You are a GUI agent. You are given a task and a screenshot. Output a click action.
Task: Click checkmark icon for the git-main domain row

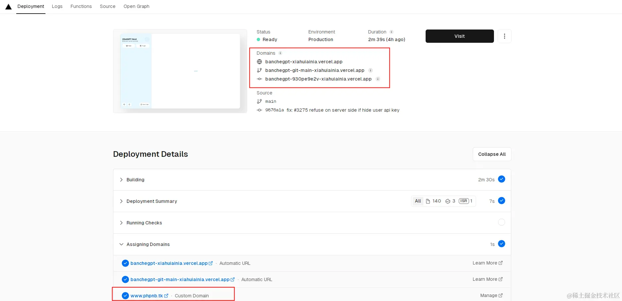(125, 279)
